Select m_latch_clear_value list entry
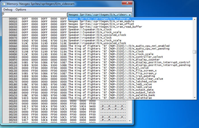 click(x=130, y=79)
